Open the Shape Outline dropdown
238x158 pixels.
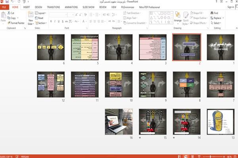[199, 18]
